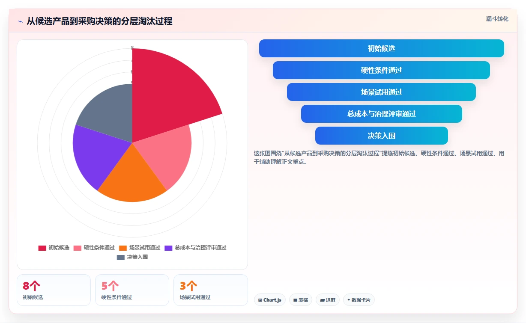Select the 初始候选 funnel bar

coord(382,48)
